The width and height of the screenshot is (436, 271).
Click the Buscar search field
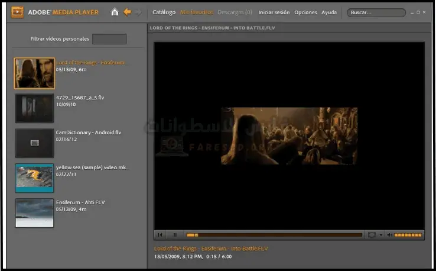[375, 12]
